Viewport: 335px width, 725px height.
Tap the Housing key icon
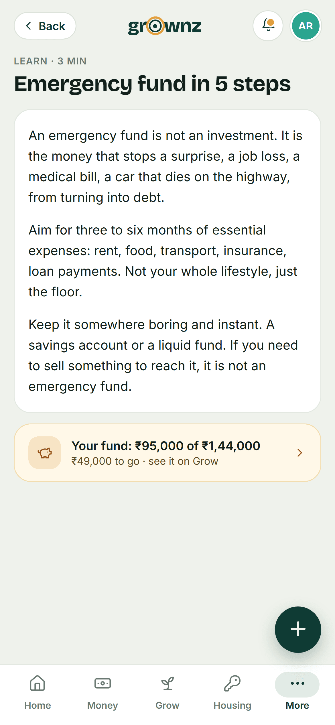click(x=232, y=683)
